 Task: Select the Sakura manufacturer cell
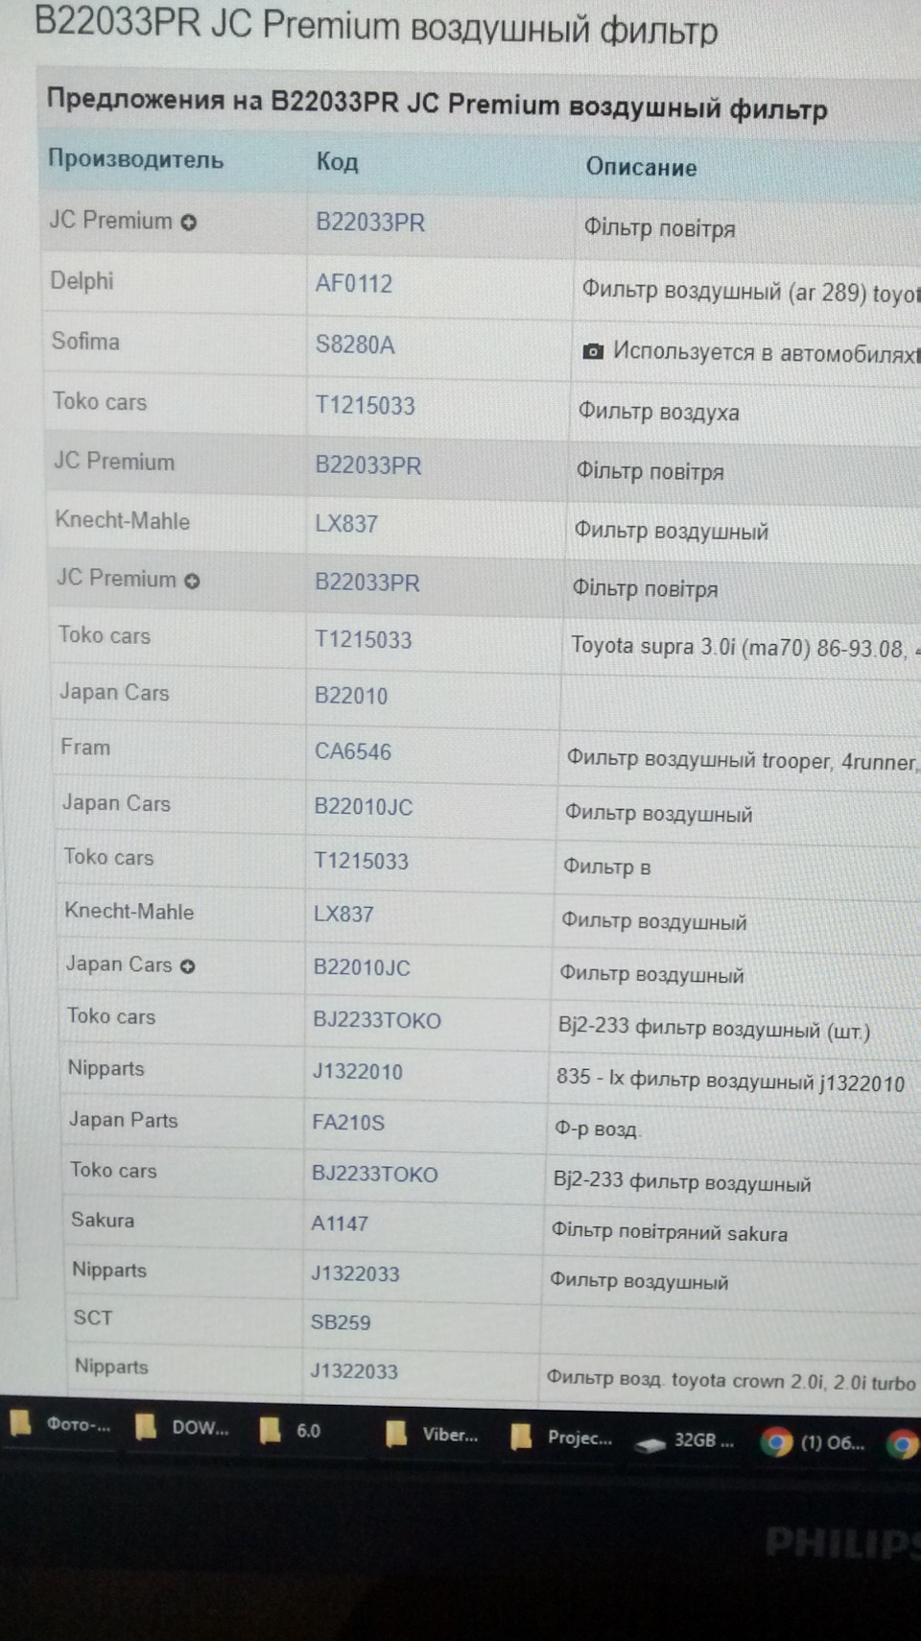coord(103,1220)
